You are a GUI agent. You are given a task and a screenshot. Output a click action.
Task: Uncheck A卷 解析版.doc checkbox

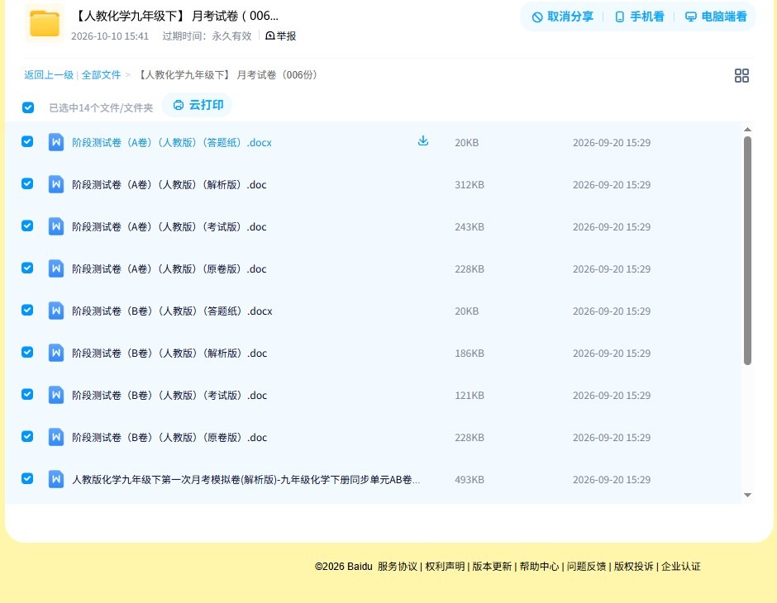tap(27, 183)
